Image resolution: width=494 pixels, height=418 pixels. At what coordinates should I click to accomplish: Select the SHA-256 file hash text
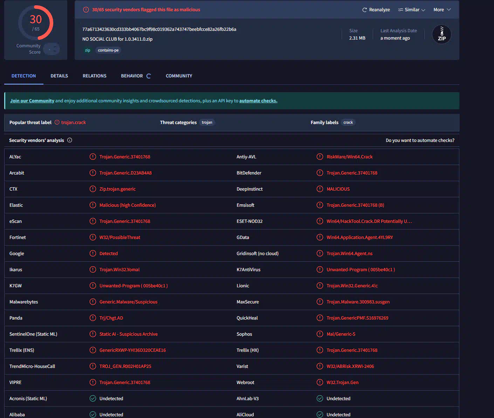click(159, 29)
